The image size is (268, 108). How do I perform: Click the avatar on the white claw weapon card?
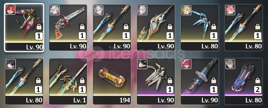(142, 64)
